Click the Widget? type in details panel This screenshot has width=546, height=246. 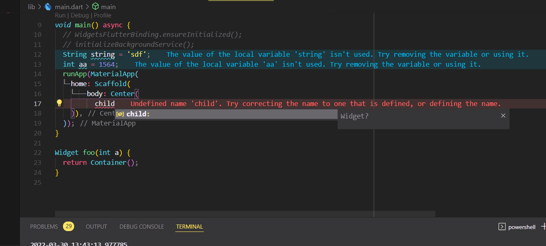354,116
